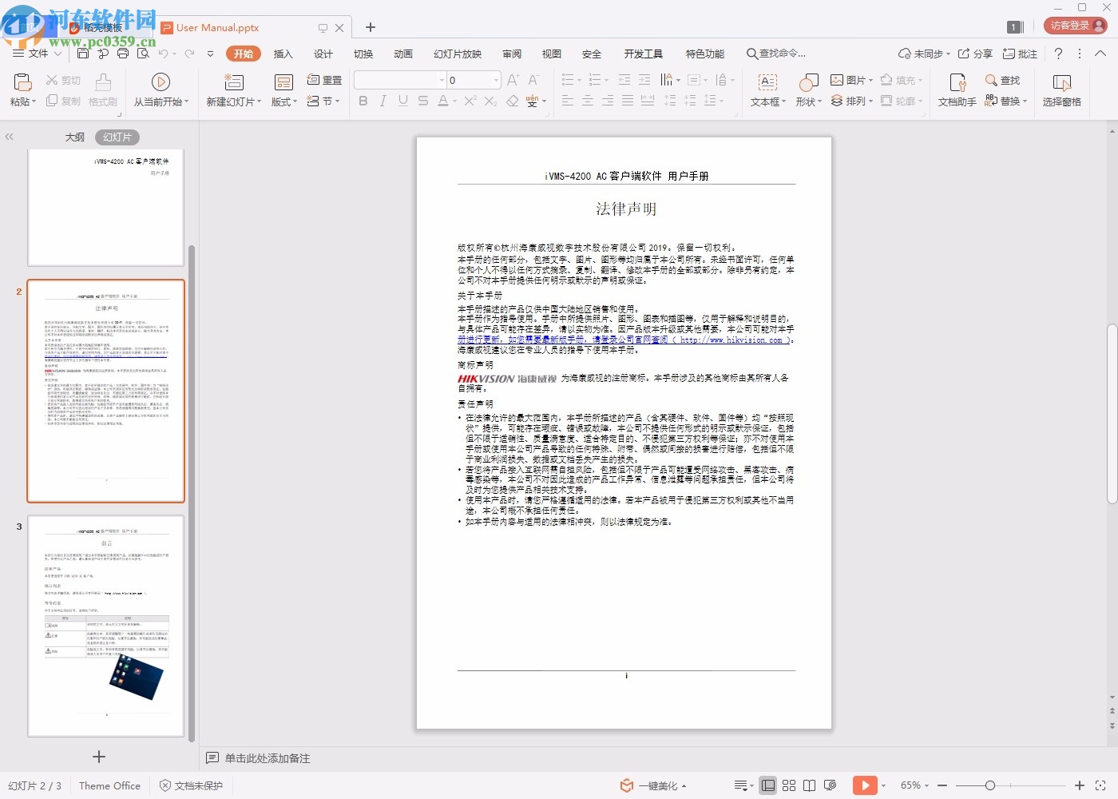Select the 文本框 (text box) tool

coord(766,88)
